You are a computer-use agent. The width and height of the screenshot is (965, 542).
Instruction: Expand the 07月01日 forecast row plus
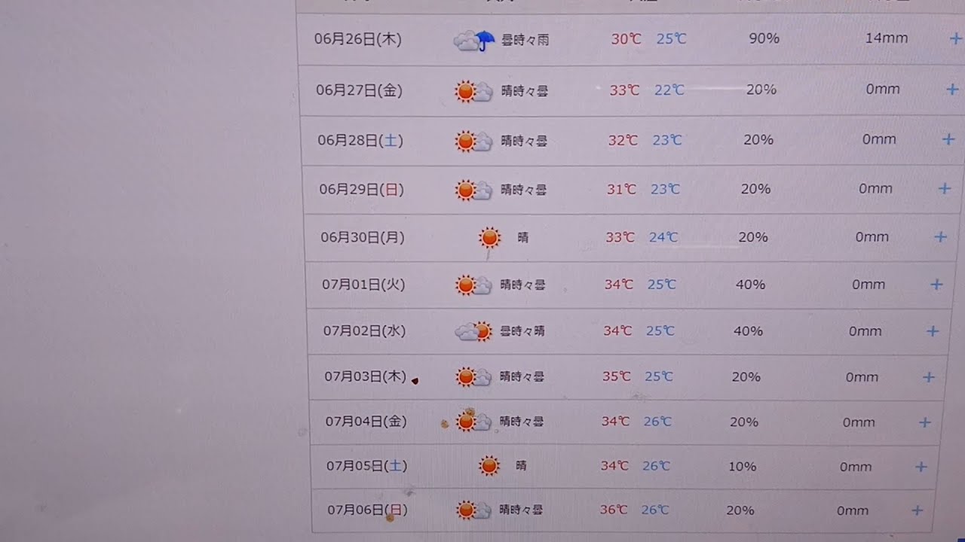[936, 285]
